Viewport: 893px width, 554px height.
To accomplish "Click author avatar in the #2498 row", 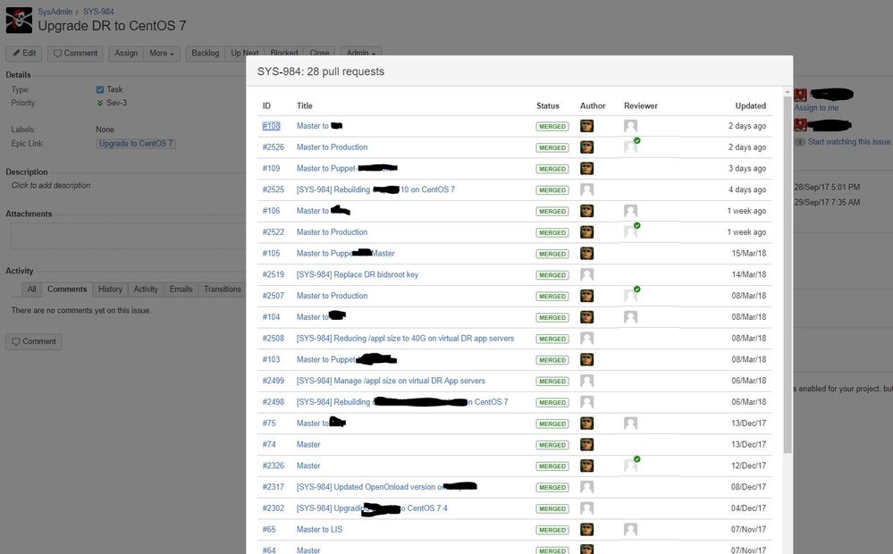I will click(x=586, y=402).
